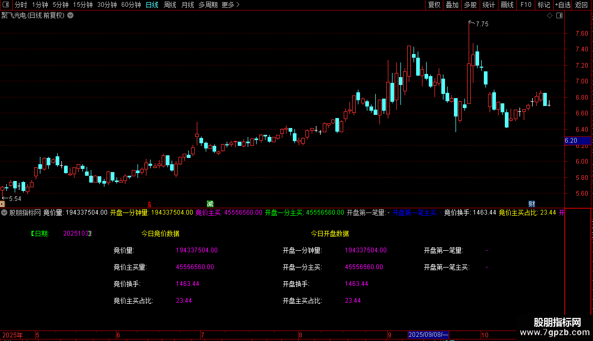Open the 股朋指标网 indicator dropdown

coord(4,213)
